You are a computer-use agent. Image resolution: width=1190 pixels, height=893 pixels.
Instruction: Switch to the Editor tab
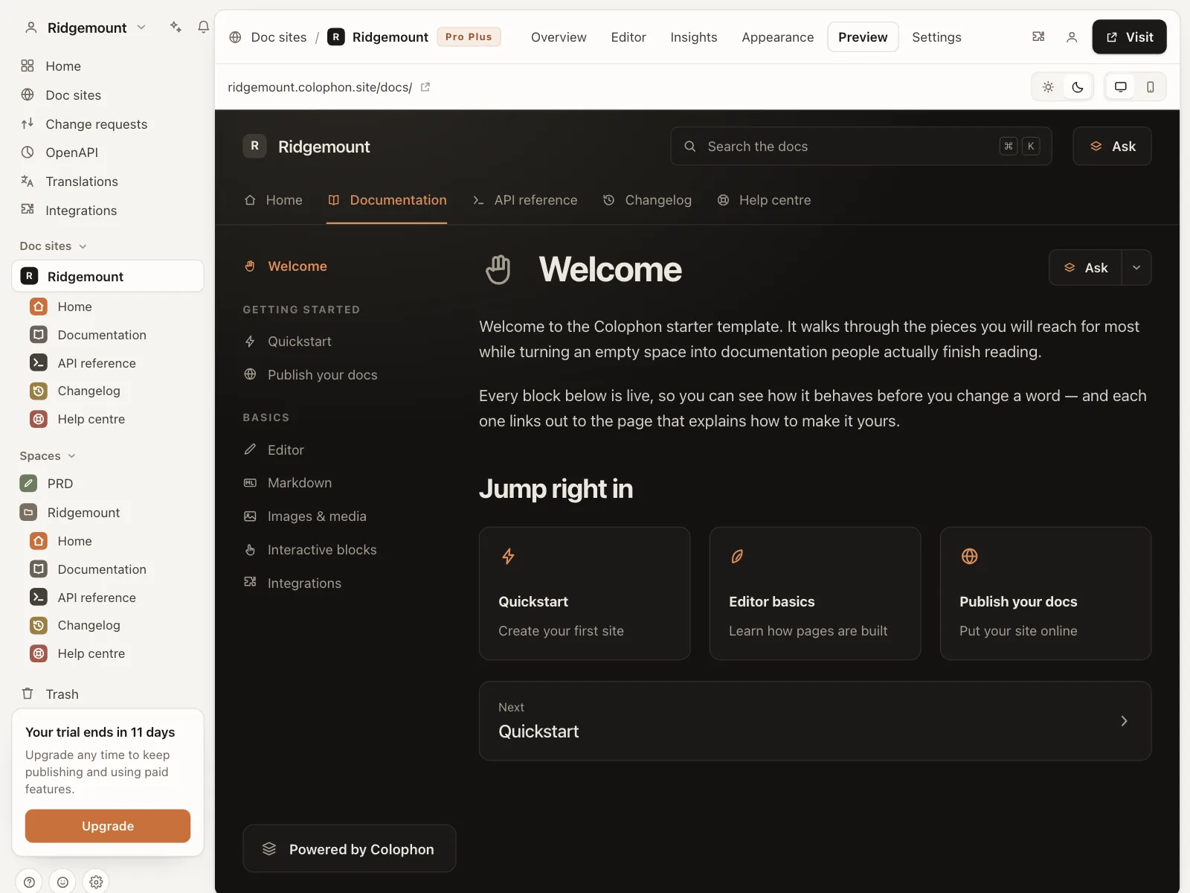pos(628,37)
